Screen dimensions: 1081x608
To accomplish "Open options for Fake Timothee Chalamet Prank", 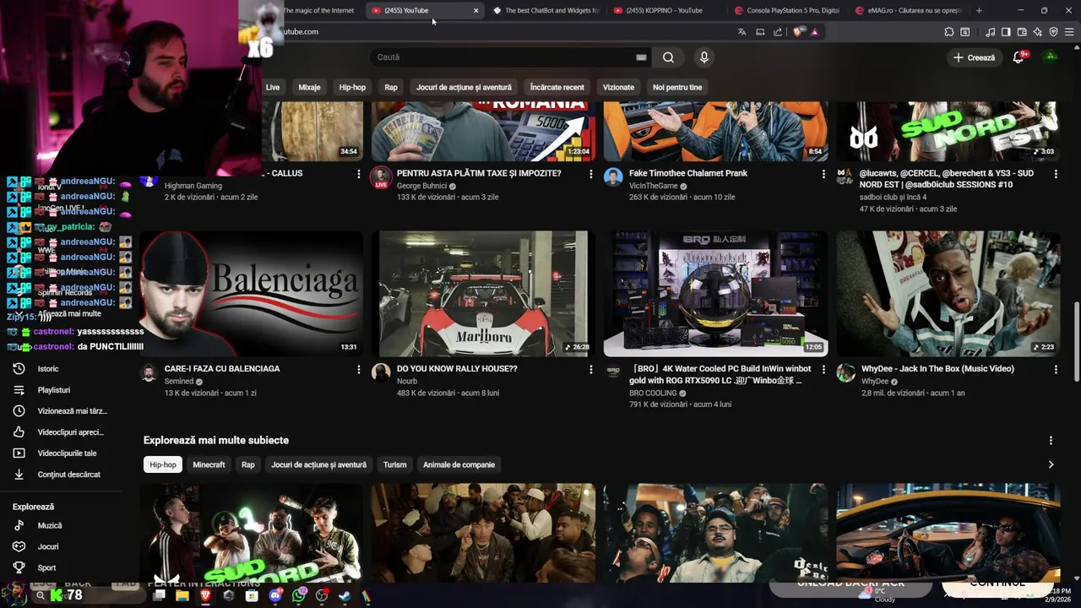I will (823, 174).
